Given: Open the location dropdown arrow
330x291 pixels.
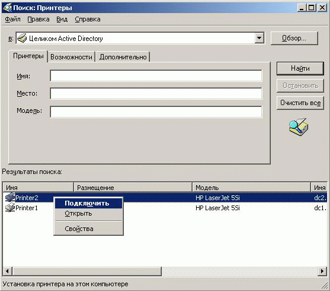Looking at the screenshot, I should (x=259, y=38).
